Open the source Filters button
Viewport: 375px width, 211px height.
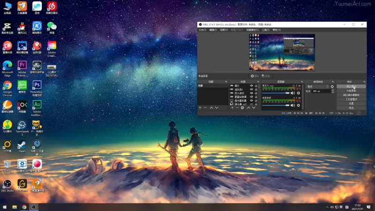266,76
